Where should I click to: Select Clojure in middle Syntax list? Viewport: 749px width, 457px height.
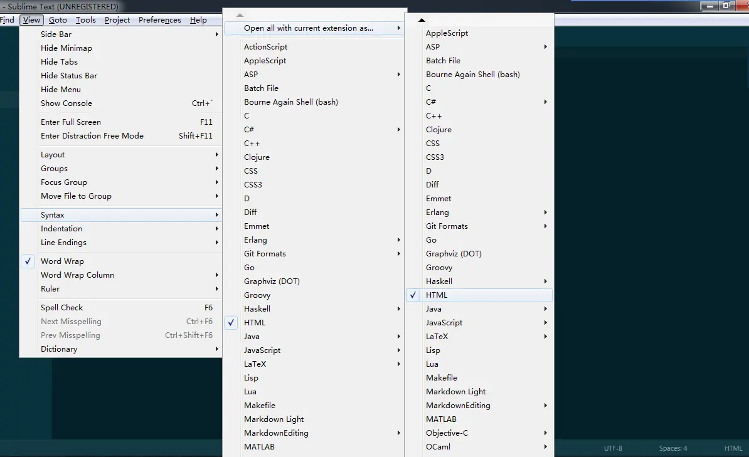[x=314, y=157]
